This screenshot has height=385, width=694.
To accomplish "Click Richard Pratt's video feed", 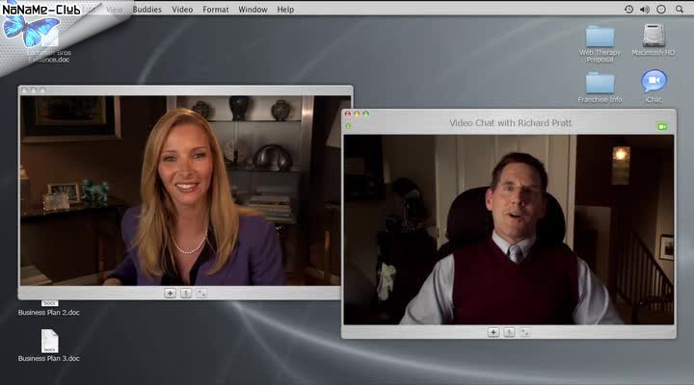I will coord(509,230).
